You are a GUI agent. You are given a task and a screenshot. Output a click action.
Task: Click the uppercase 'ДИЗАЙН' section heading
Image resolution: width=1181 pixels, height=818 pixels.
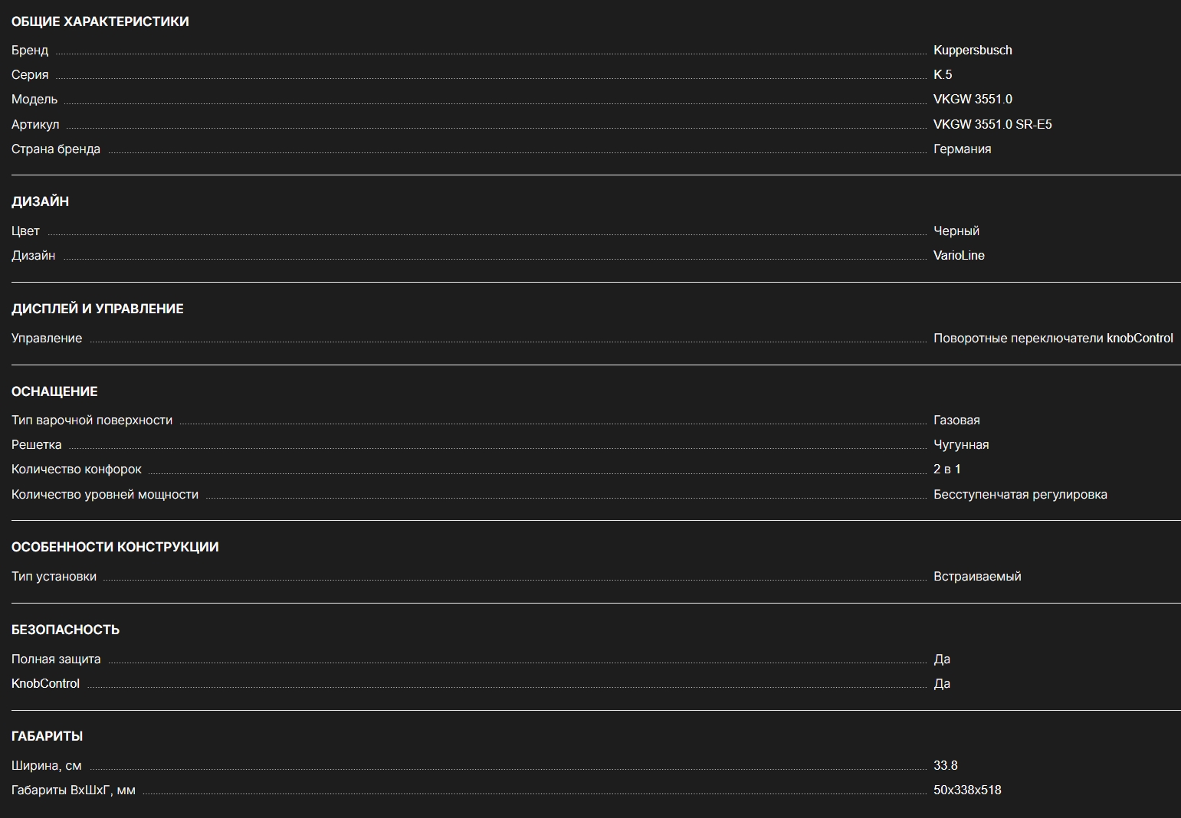click(x=41, y=201)
